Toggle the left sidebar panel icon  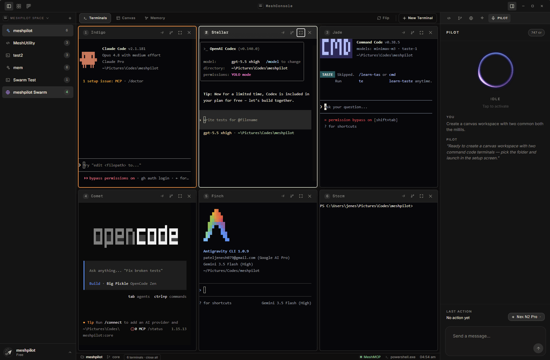coord(9,6)
